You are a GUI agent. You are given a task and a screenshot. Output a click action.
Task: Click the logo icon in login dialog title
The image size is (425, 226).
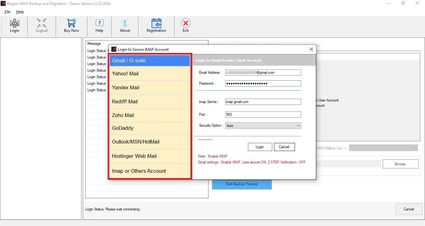[x=114, y=49]
